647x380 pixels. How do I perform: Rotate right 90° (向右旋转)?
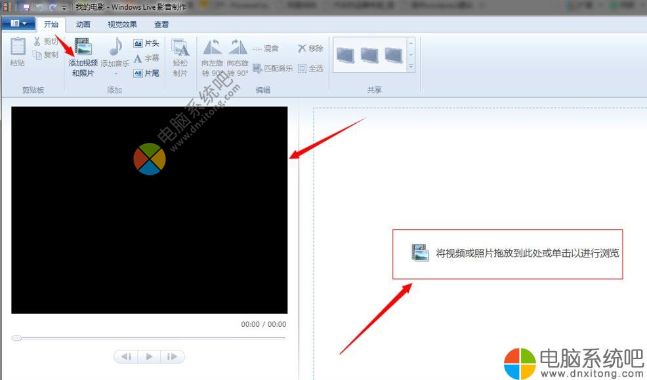238,57
